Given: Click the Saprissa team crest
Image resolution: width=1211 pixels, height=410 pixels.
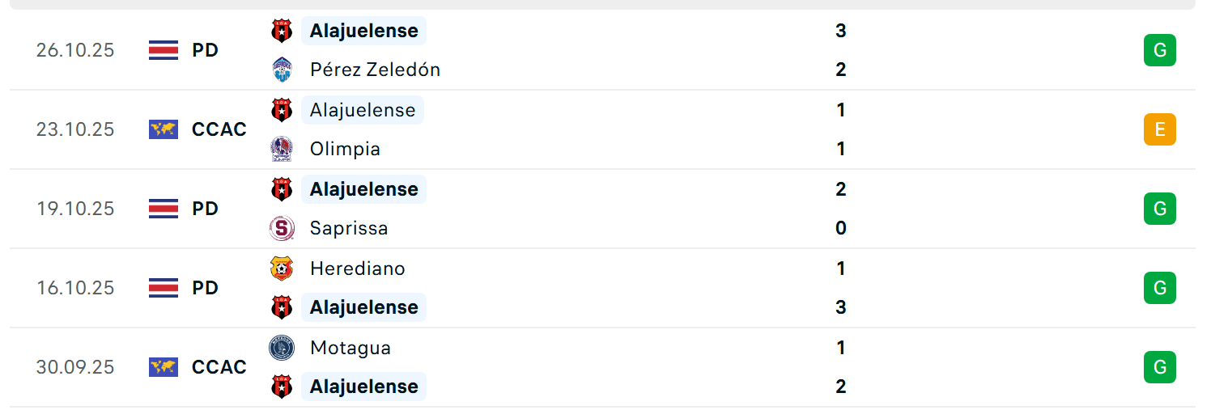Looking at the screenshot, I should tap(282, 228).
